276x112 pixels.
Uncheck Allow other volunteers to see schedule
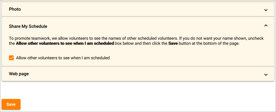pos(11,58)
